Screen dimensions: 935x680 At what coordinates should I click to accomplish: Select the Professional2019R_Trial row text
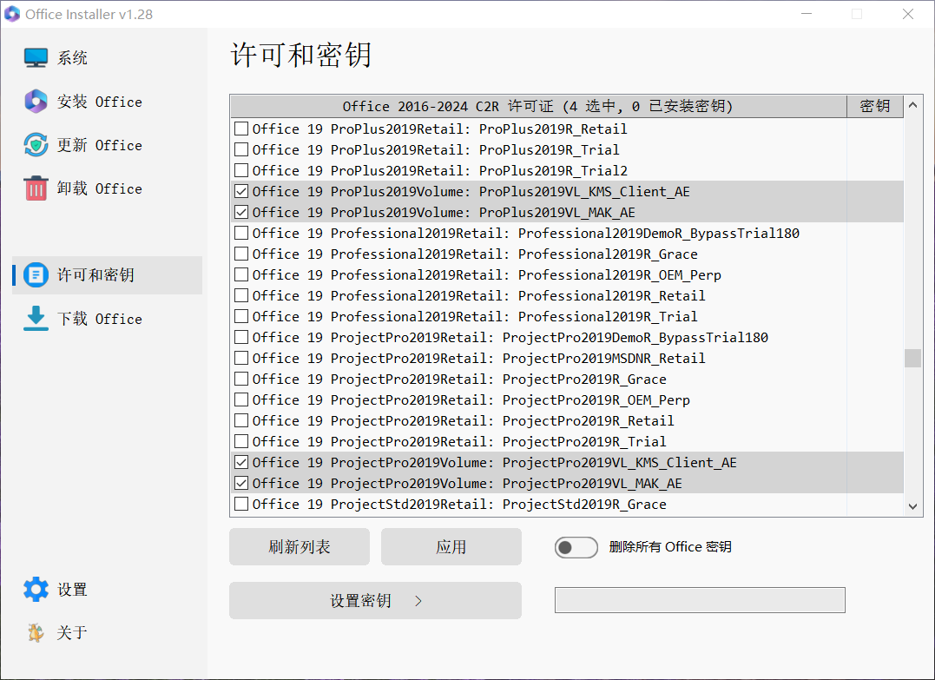coord(475,317)
